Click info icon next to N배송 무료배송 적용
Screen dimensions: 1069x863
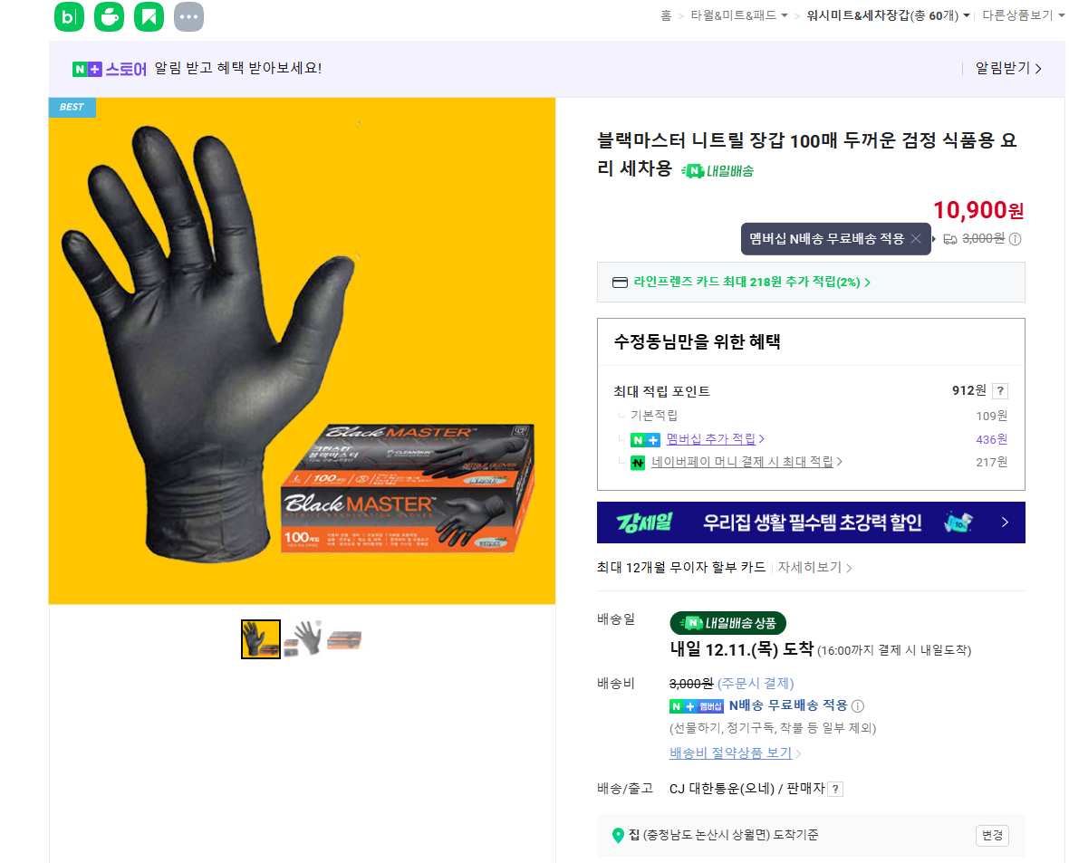click(x=858, y=705)
